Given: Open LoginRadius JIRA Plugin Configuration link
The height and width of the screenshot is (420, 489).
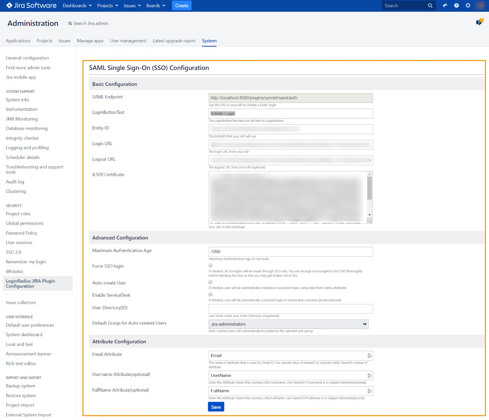Looking at the screenshot, I should (38, 283).
